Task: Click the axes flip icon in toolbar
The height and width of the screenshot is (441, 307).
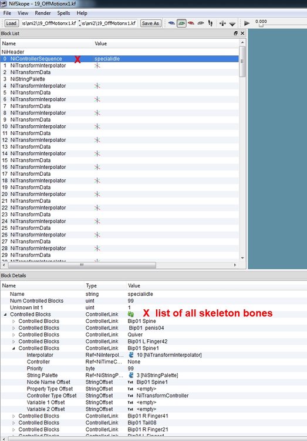Action: (x=222, y=24)
